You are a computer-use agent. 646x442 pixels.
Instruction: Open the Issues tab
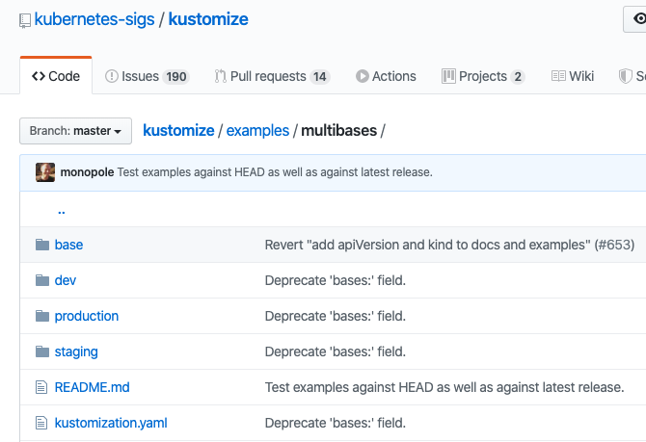tap(148, 76)
